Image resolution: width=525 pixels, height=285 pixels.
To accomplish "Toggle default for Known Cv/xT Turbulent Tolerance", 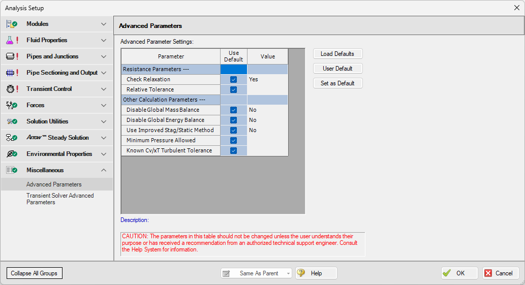I will (x=234, y=150).
